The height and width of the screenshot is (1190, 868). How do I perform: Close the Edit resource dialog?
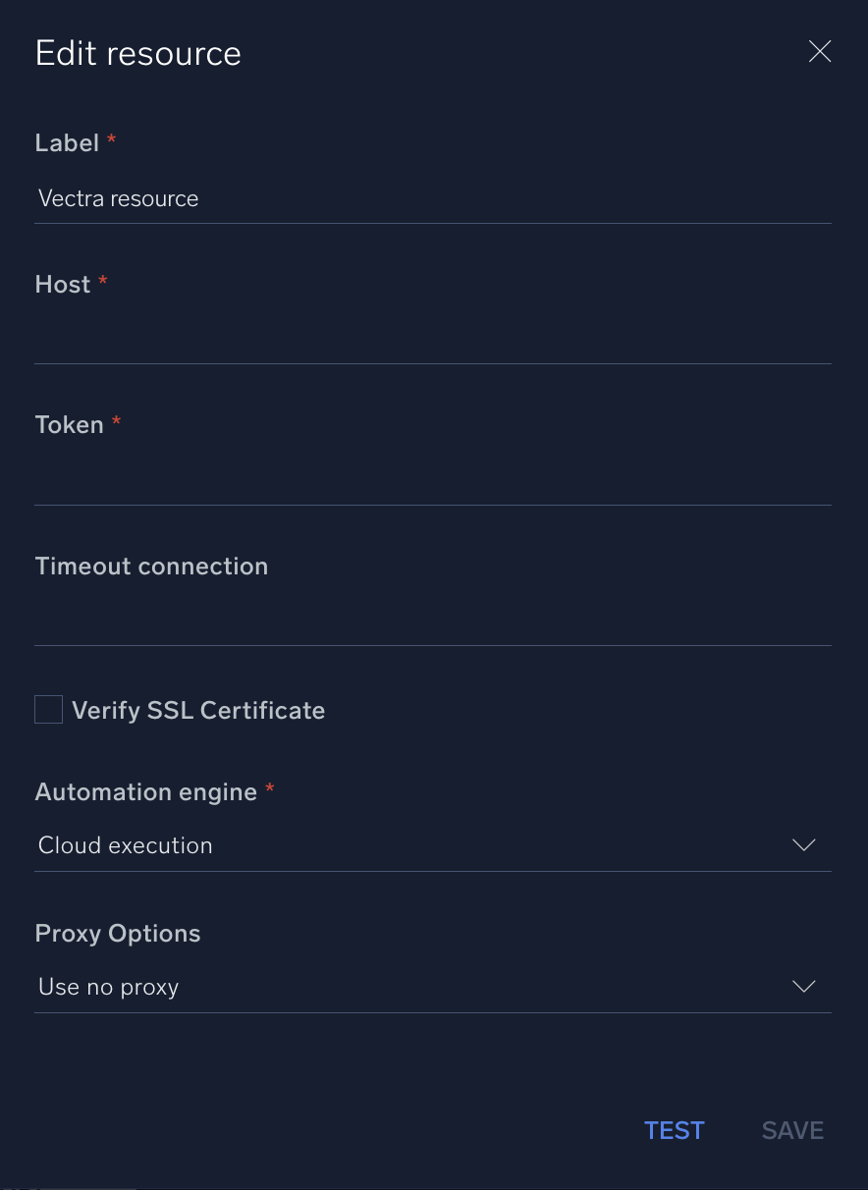[x=819, y=52]
